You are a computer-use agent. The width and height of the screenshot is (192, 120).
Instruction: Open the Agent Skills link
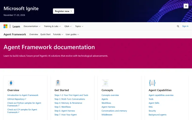(154, 103)
